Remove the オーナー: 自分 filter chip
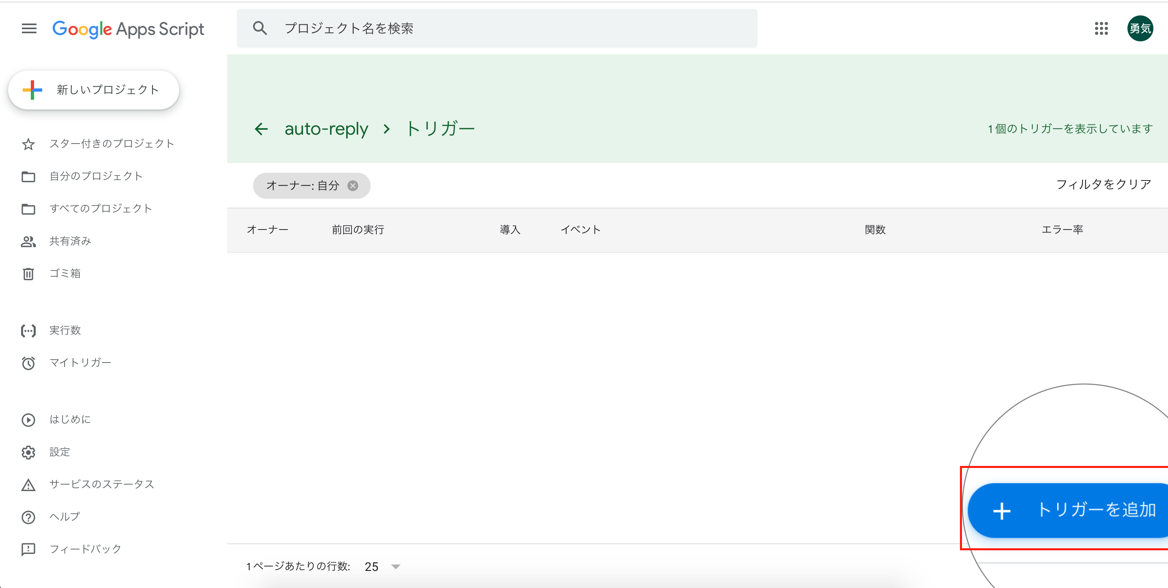The height and width of the screenshot is (588, 1168). [x=353, y=185]
